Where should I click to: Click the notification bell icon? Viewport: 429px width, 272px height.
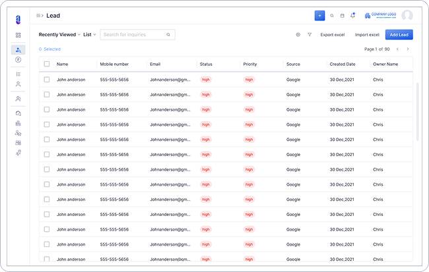coord(352,15)
